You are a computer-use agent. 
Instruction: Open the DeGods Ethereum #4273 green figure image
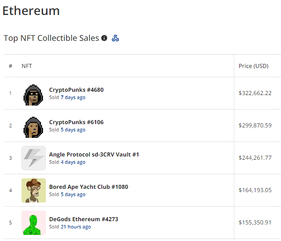pyautogui.click(x=34, y=223)
